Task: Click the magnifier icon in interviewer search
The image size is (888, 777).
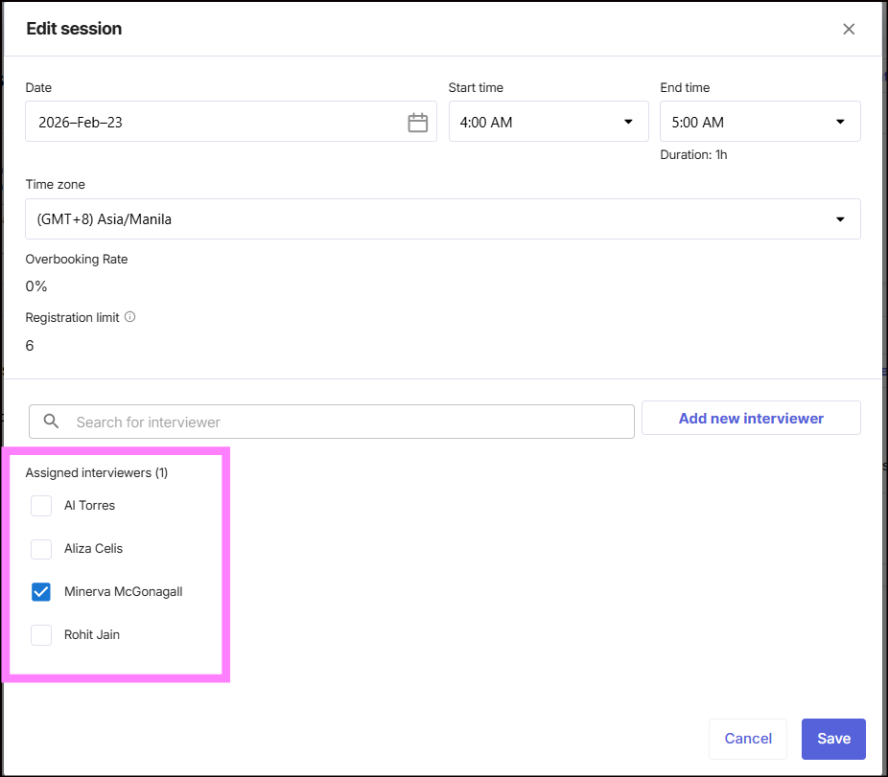Action: pyautogui.click(x=51, y=421)
